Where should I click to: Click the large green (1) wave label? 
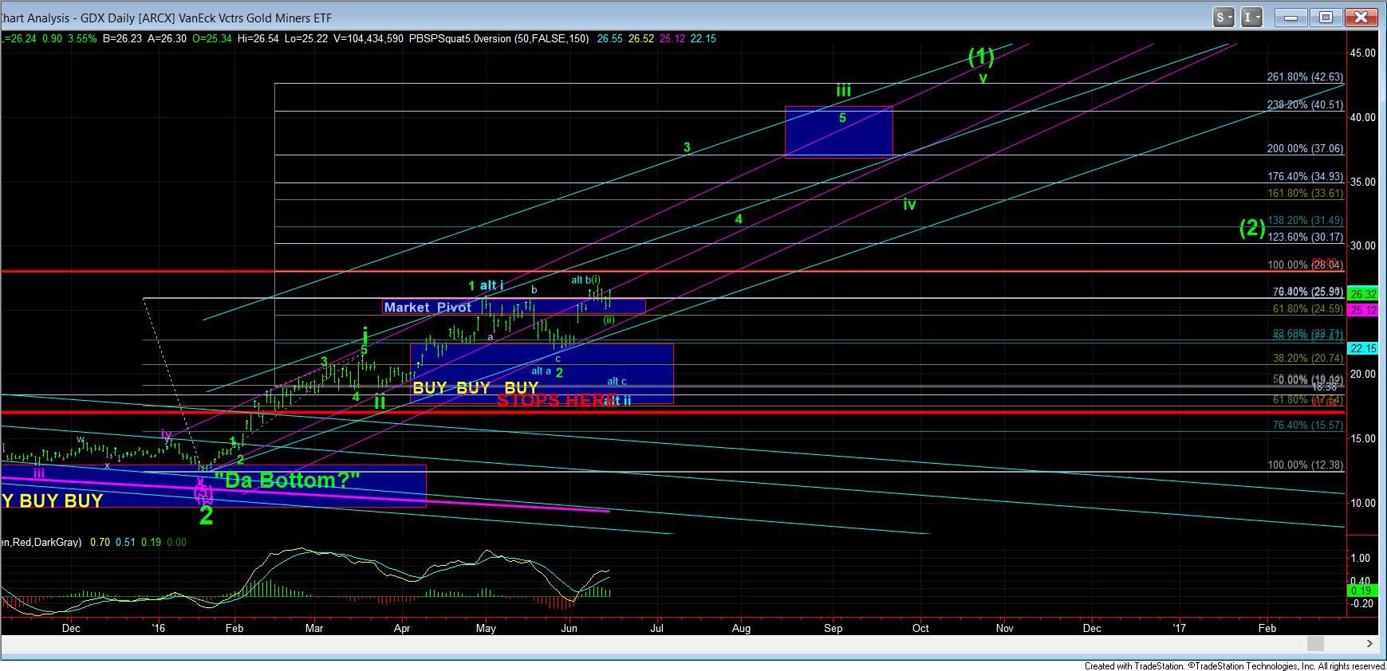pyautogui.click(x=981, y=57)
